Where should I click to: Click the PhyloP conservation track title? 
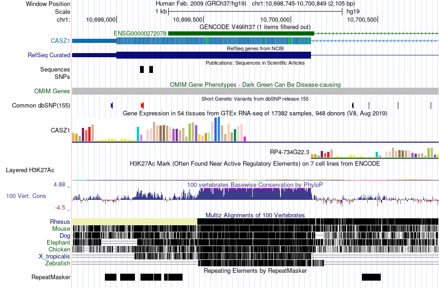tap(255, 185)
